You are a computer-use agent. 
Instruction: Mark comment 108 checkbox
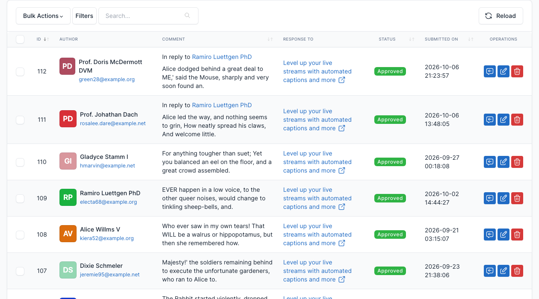coord(20,235)
